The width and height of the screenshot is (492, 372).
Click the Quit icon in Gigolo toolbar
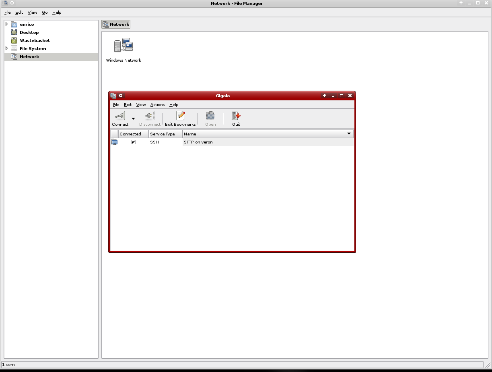click(236, 116)
